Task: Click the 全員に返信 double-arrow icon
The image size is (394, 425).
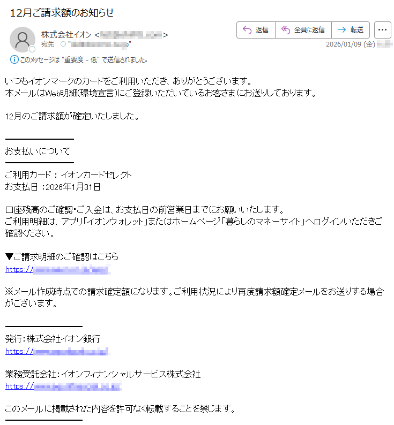Action: click(285, 30)
